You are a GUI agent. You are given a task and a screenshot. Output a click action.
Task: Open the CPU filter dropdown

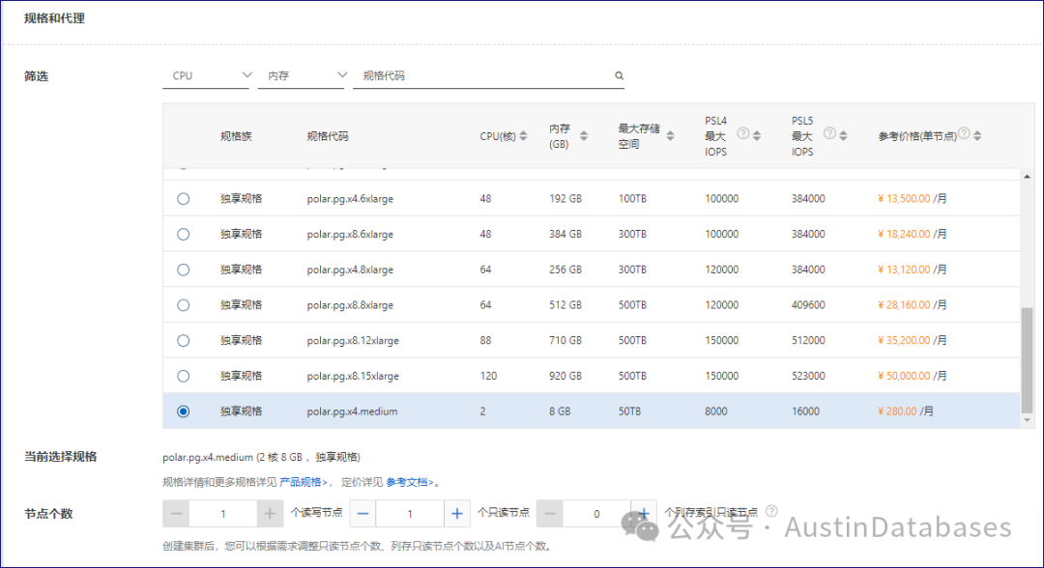pos(208,75)
